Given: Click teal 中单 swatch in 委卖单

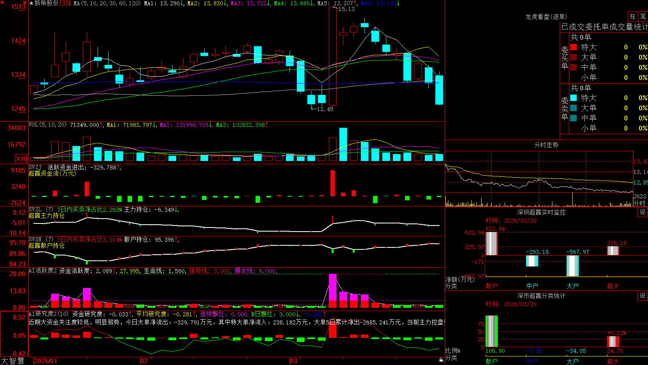Looking at the screenshot, I should 573,118.
